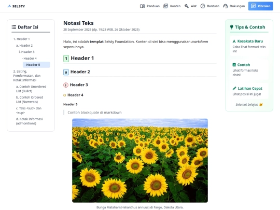The image size is (280, 210).
Task: Click the Konten library icon
Action: tap(166, 6)
